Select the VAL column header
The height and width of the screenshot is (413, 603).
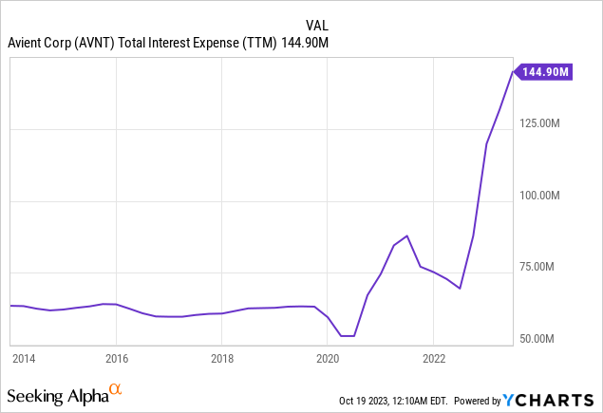pyautogui.click(x=316, y=26)
